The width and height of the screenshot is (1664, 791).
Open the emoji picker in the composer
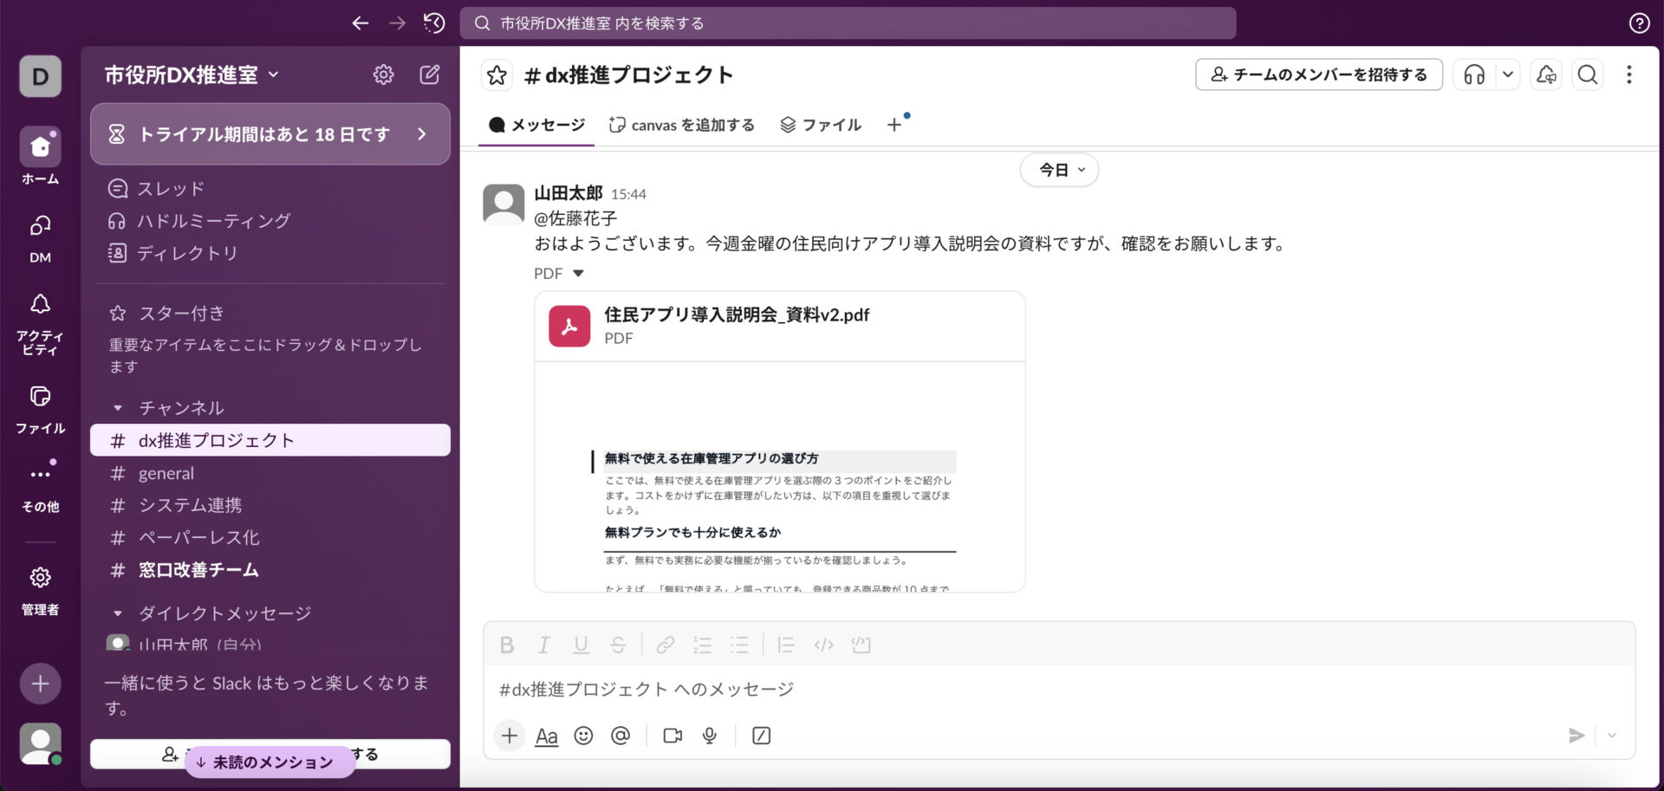[x=582, y=736]
